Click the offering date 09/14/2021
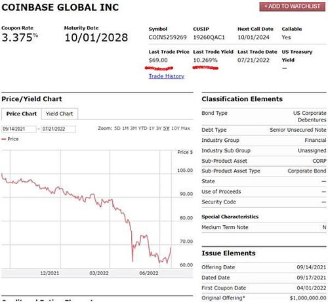The width and height of the screenshot is (328, 302). [x=312, y=267]
